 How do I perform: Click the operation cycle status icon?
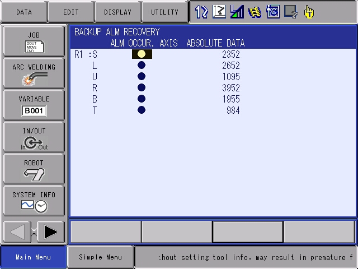[273, 12]
